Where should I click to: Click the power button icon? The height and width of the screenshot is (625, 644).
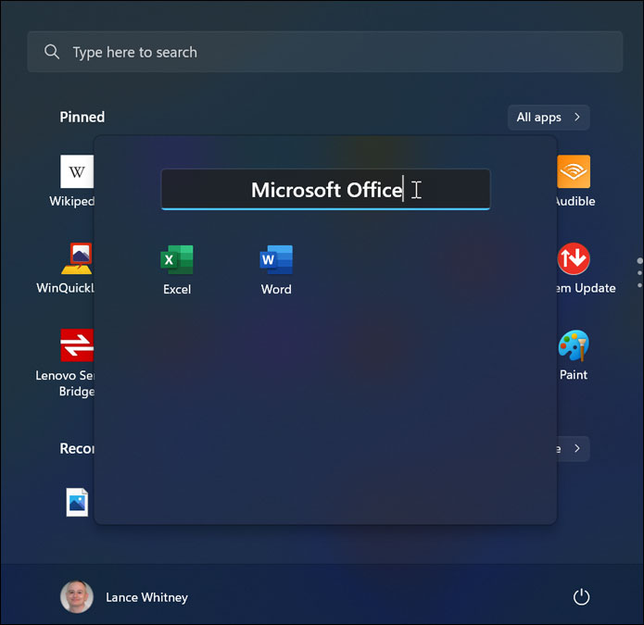(581, 597)
